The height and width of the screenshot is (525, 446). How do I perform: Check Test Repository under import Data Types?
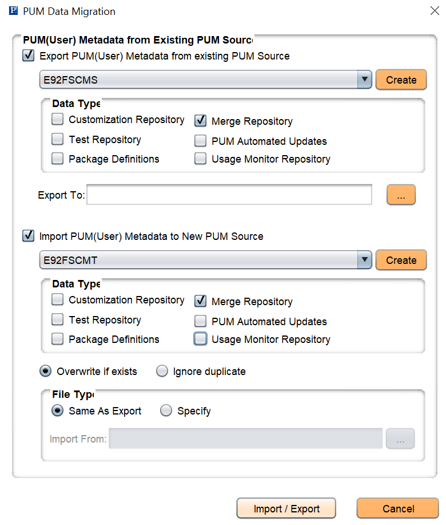(57, 319)
